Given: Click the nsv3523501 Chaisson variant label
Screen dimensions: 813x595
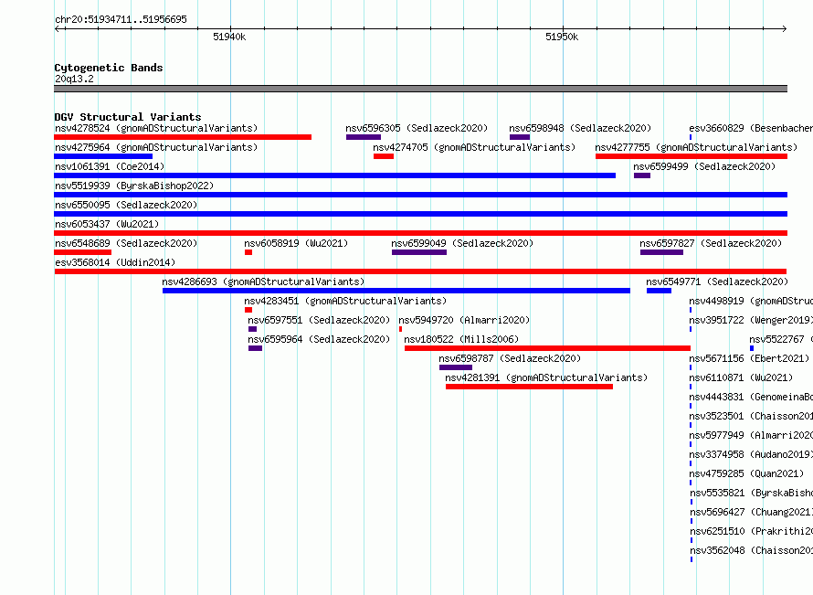Looking at the screenshot, I should [x=751, y=416].
